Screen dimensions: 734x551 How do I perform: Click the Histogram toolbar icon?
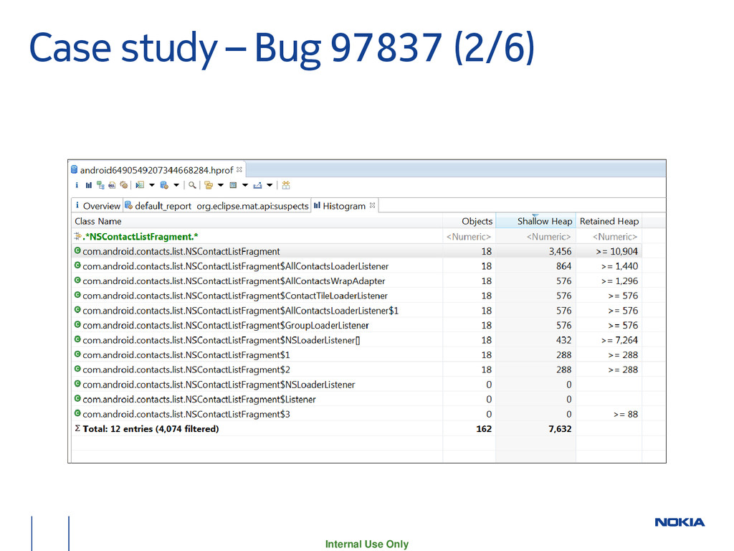pos(89,185)
